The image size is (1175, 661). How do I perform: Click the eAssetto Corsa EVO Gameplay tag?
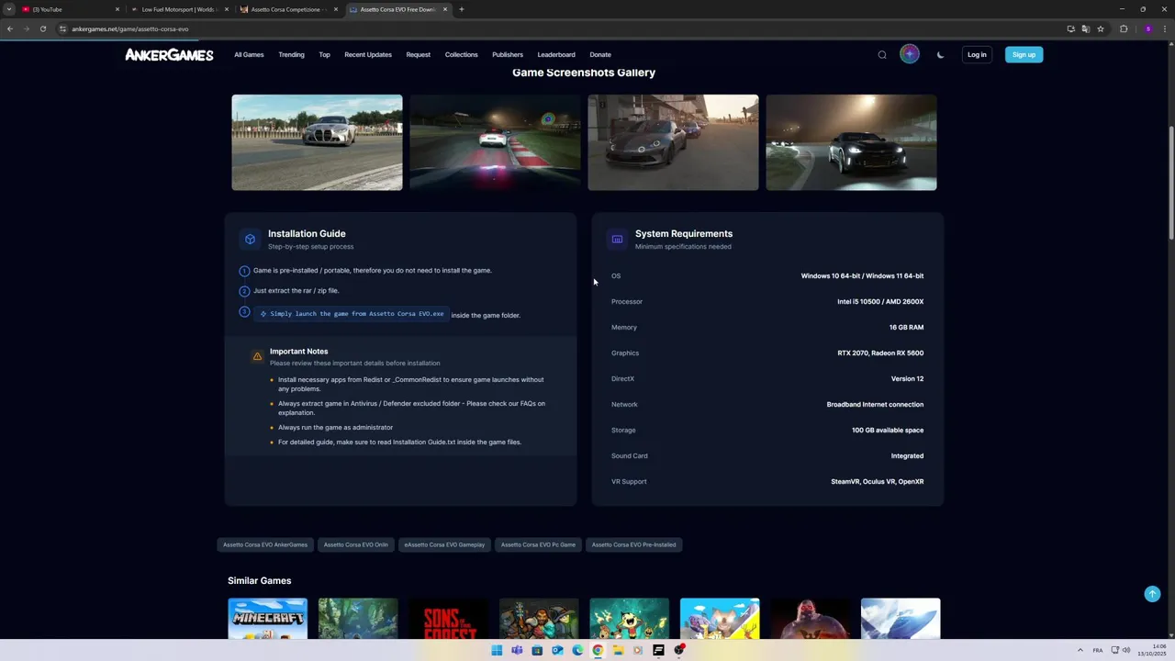[x=444, y=544]
